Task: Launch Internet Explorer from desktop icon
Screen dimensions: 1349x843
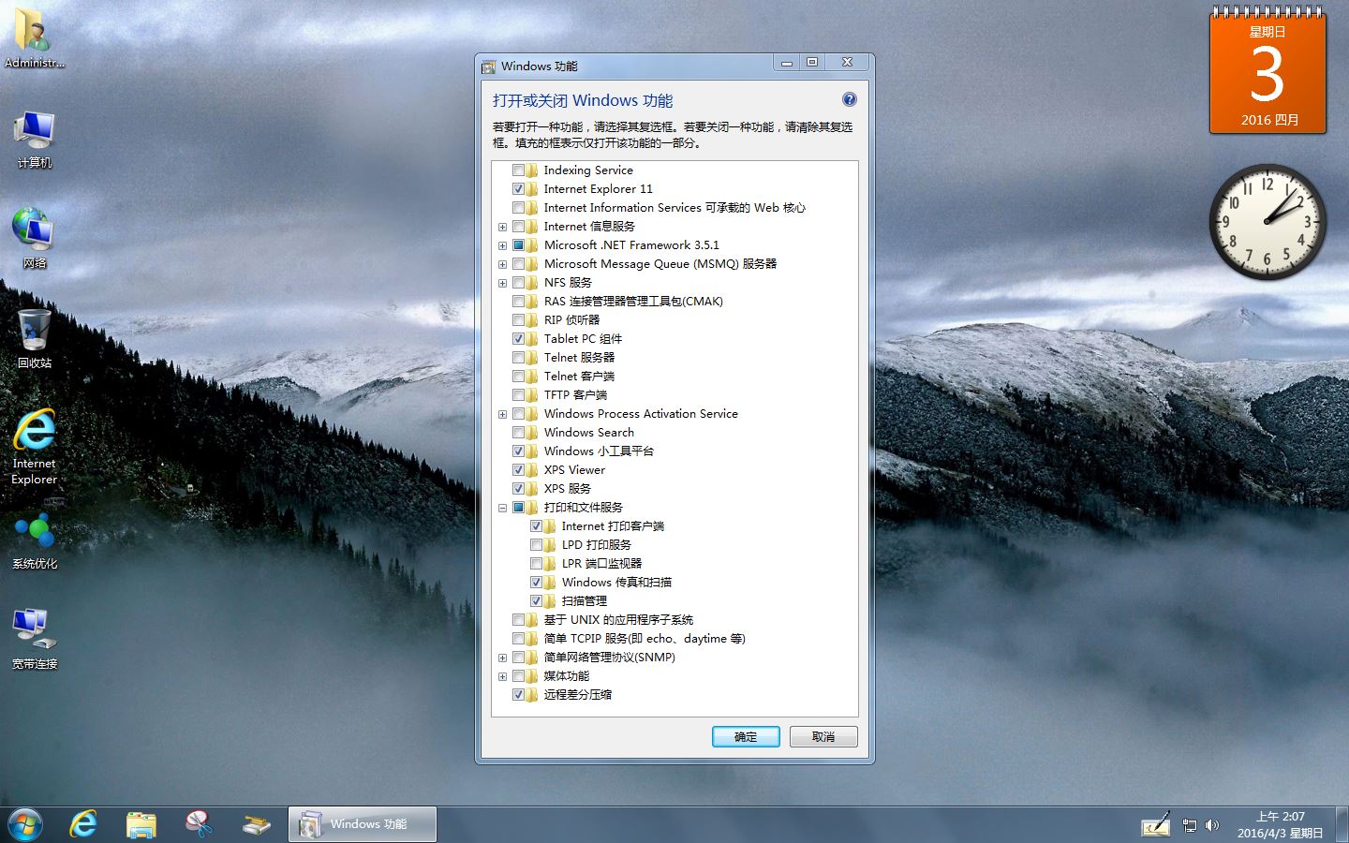Action: (x=34, y=446)
